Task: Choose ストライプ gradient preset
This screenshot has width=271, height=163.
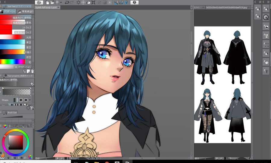Action: click(x=16, y=27)
